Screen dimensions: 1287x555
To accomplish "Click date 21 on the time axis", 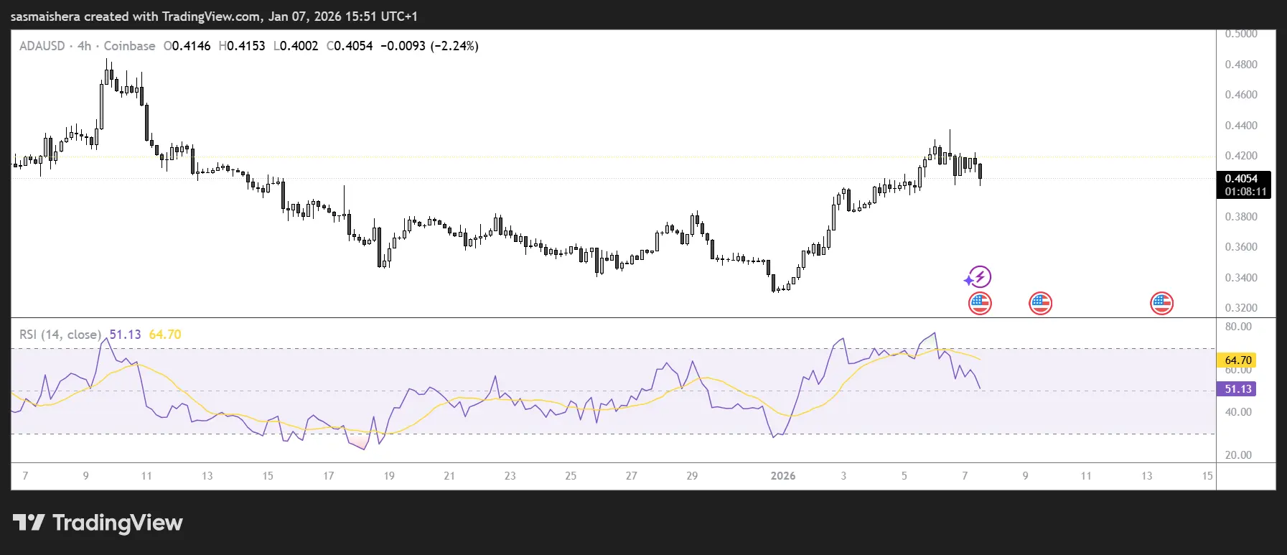I will click(449, 476).
